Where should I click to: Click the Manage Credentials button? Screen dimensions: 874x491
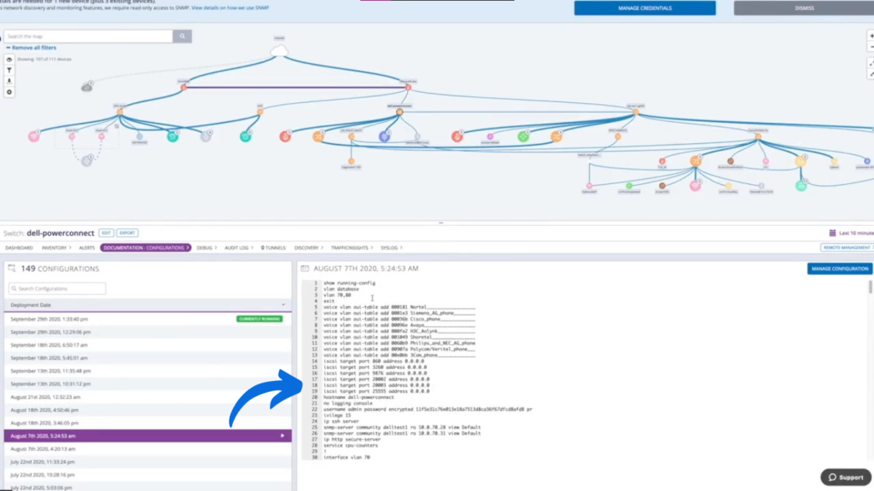pos(645,8)
